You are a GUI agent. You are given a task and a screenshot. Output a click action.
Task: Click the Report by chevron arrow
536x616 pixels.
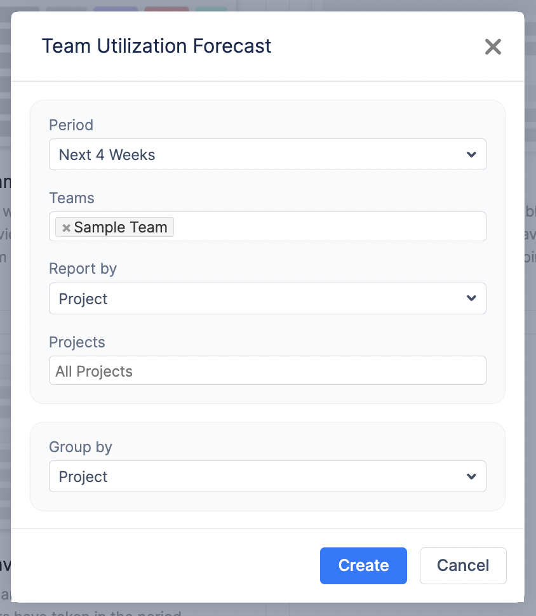(x=471, y=298)
